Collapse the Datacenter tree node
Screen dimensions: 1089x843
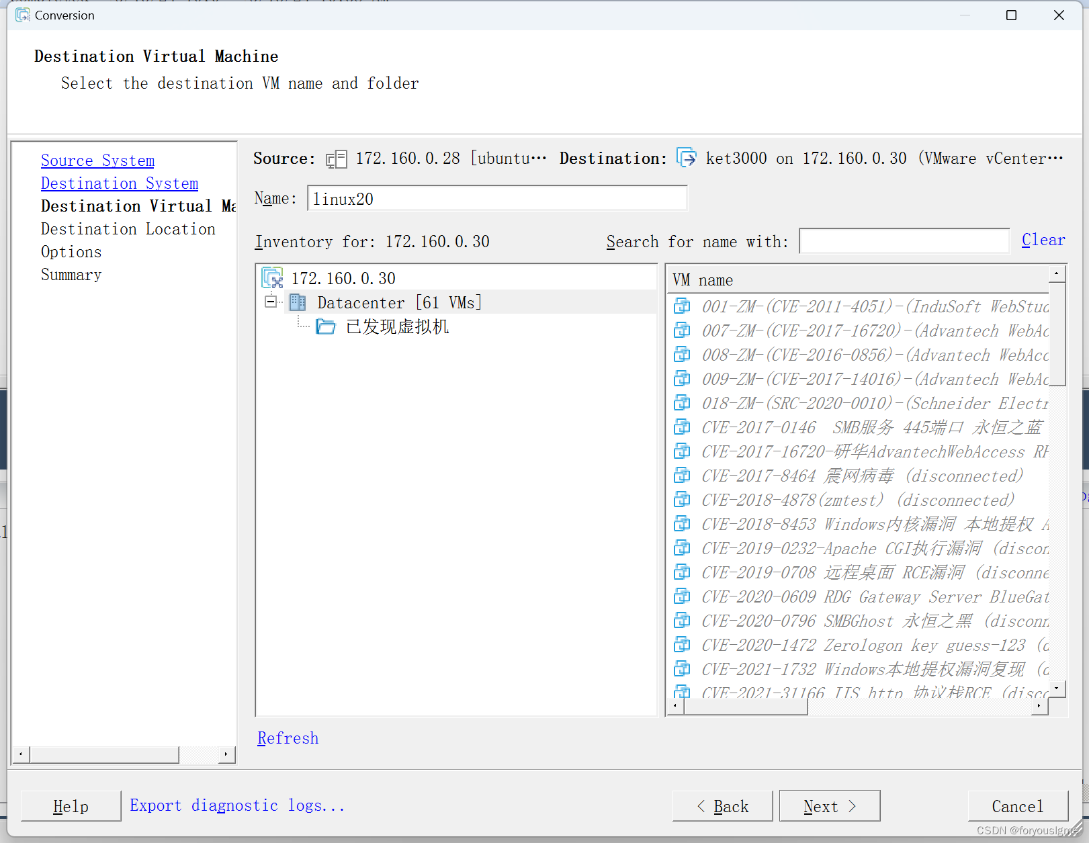(x=271, y=302)
